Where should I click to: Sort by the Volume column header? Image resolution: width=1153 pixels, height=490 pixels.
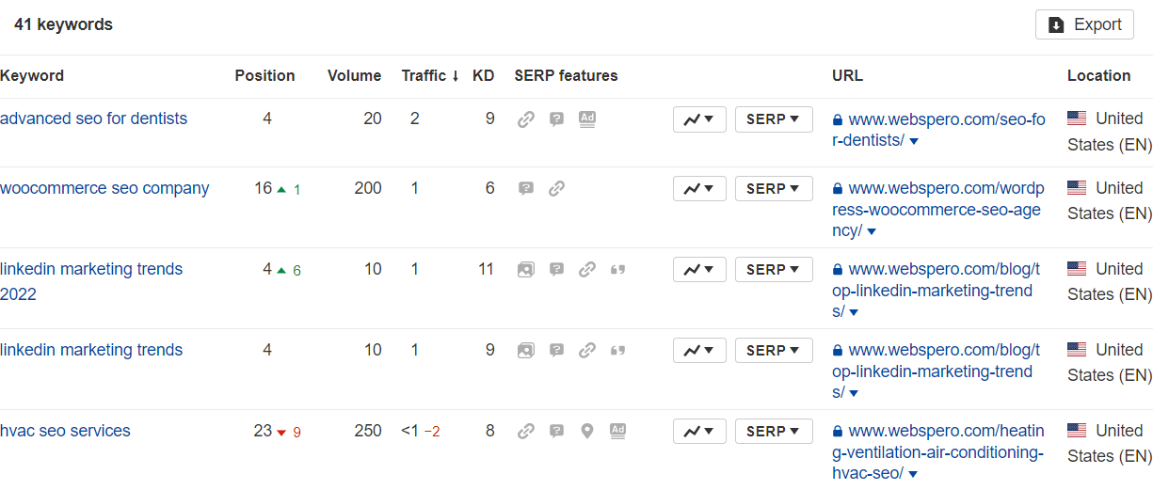[x=355, y=75]
